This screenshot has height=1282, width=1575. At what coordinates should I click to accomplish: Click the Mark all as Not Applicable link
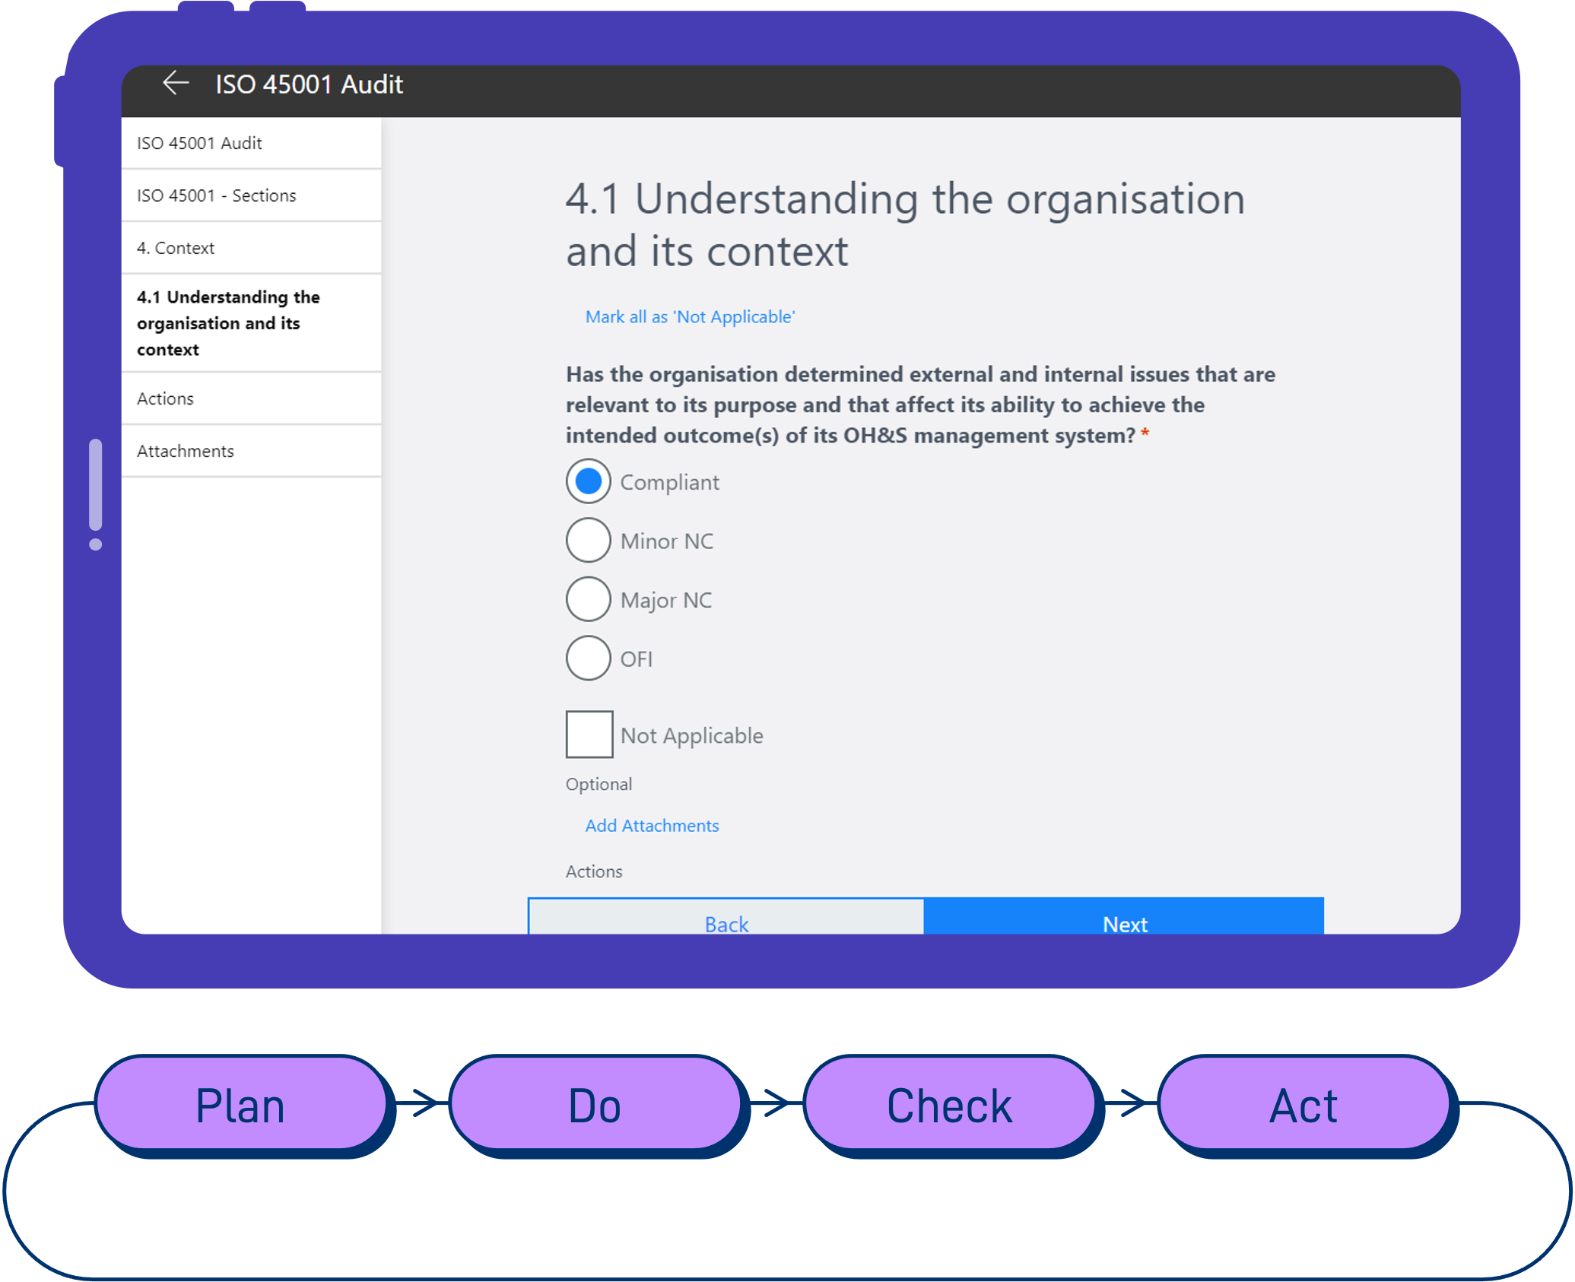click(689, 316)
